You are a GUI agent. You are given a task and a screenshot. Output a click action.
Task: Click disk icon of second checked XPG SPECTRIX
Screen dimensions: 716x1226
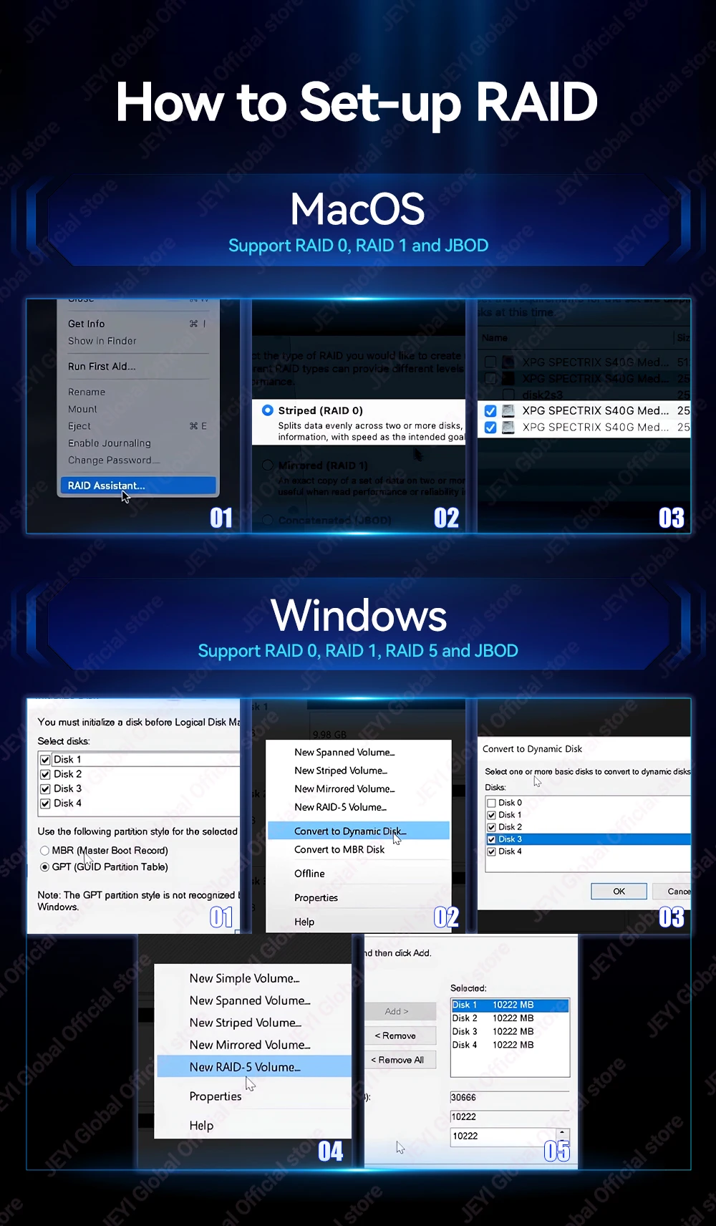click(x=508, y=428)
